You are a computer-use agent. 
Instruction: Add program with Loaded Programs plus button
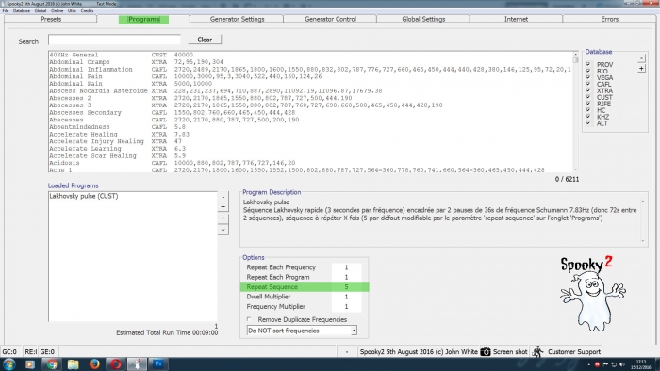223,207
